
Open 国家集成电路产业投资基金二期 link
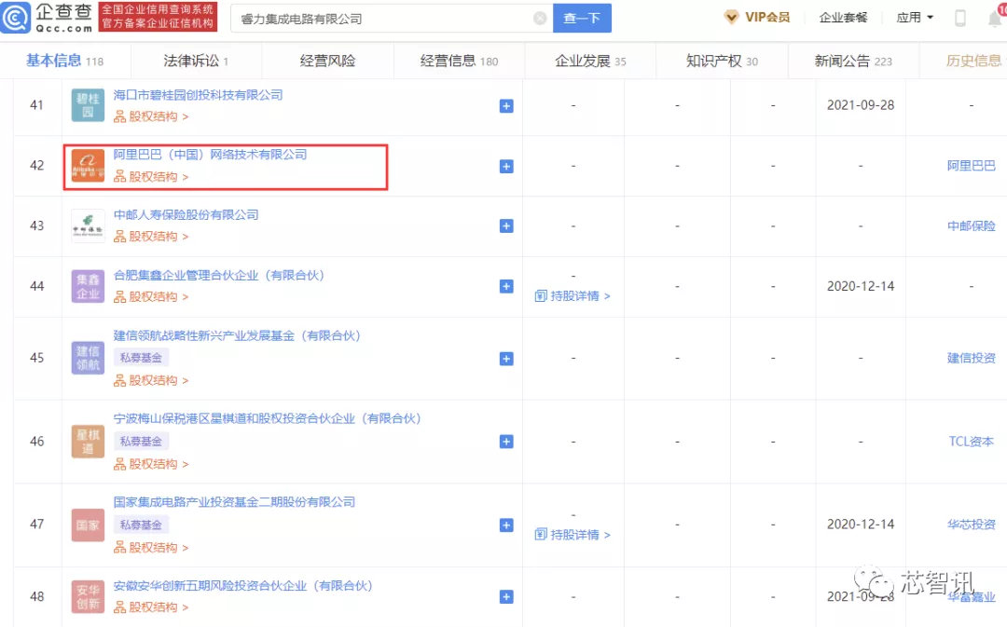(234, 502)
